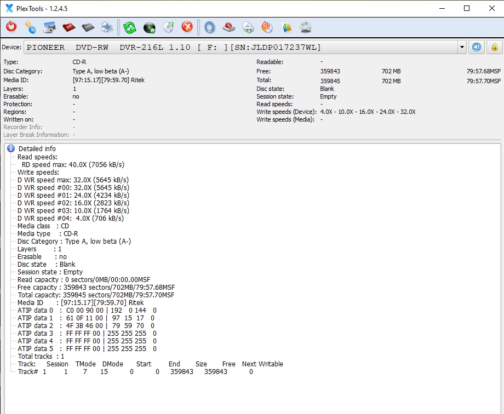Open settings via the blue gears icon
Viewport: 504px width, 414px height.
(x=31, y=27)
